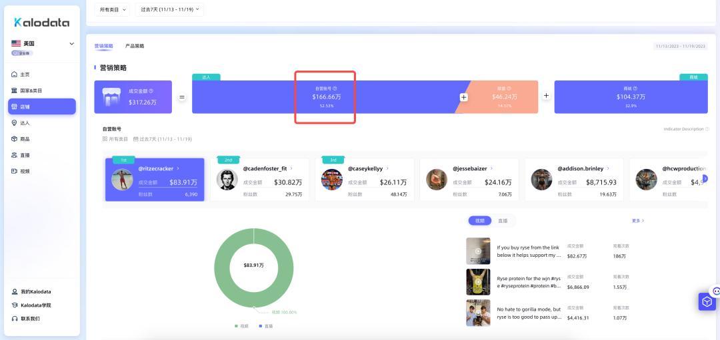Click @cadenfoster_fit avatar
This screenshot has height=340, width=720.
tap(227, 180)
